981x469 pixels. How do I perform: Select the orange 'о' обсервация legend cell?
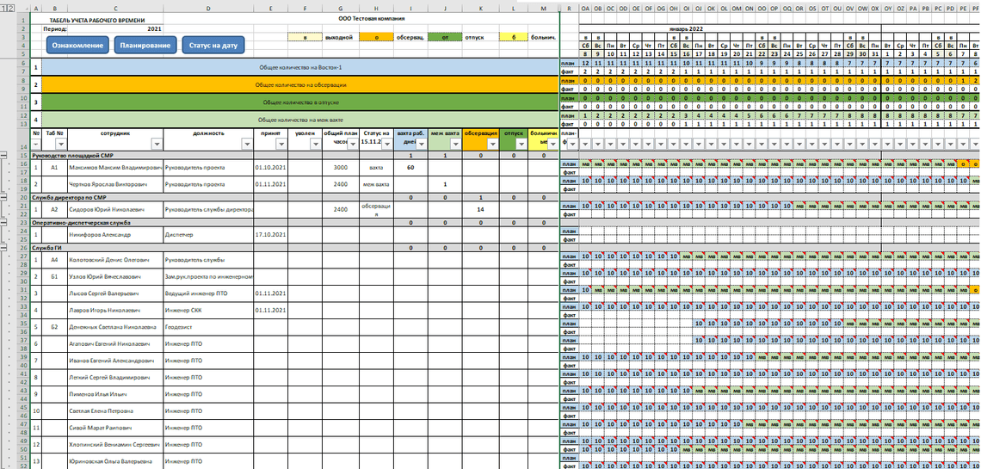pyautogui.click(x=376, y=38)
